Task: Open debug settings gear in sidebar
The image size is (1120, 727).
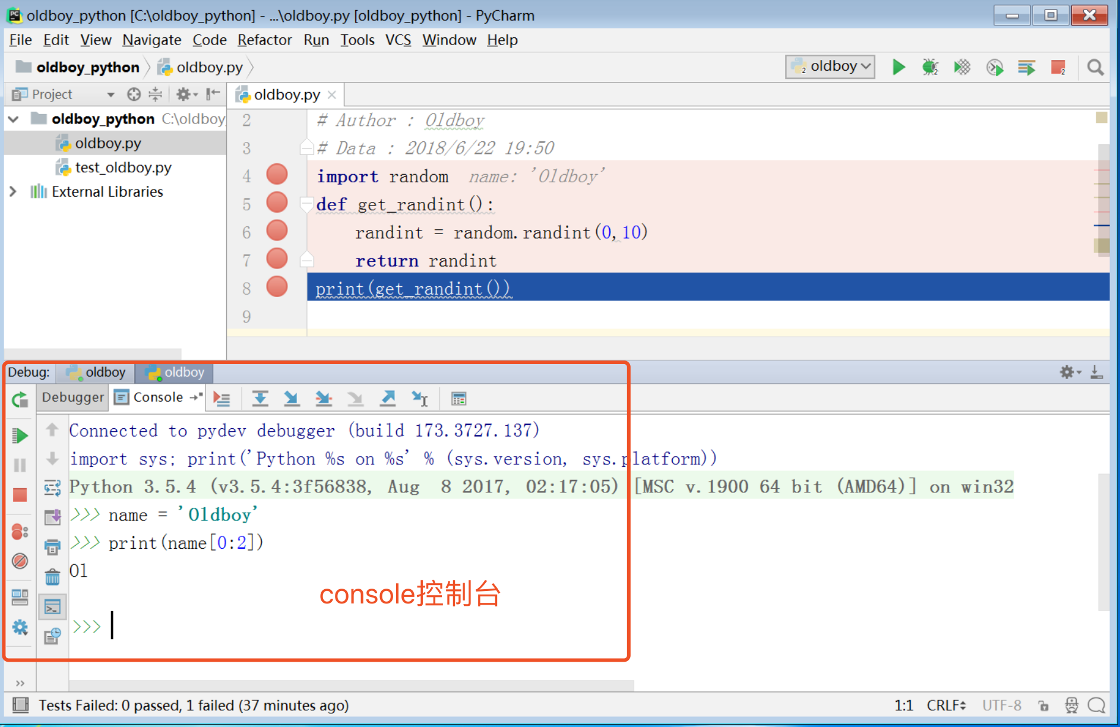Action: (20, 627)
